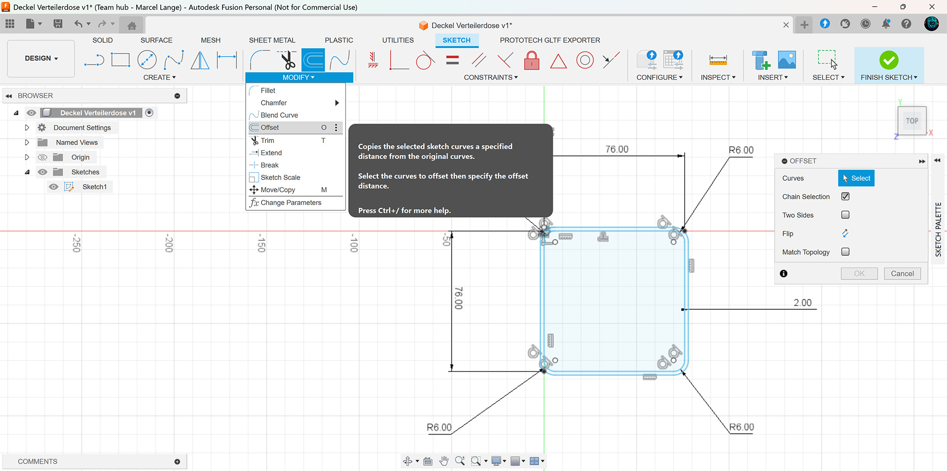Select the Fit Point Spline tool
947x471 pixels.
[174, 60]
